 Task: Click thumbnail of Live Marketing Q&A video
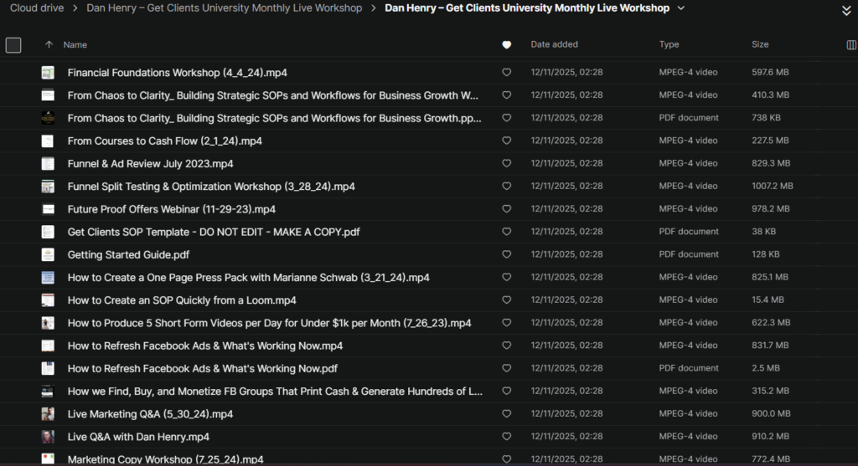coord(48,413)
